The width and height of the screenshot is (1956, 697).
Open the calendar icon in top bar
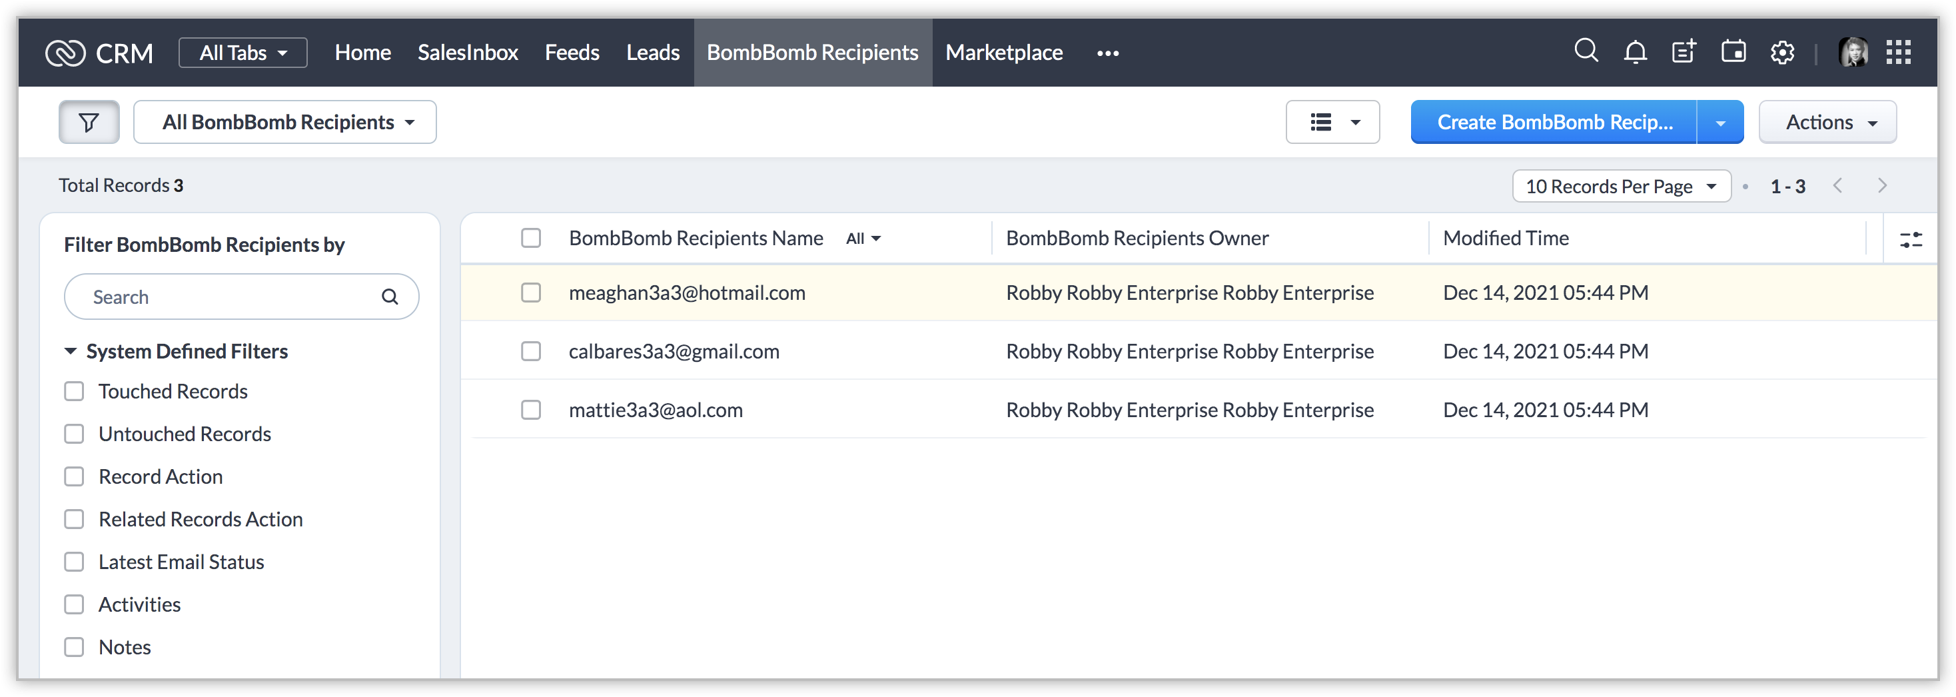pyautogui.click(x=1733, y=51)
